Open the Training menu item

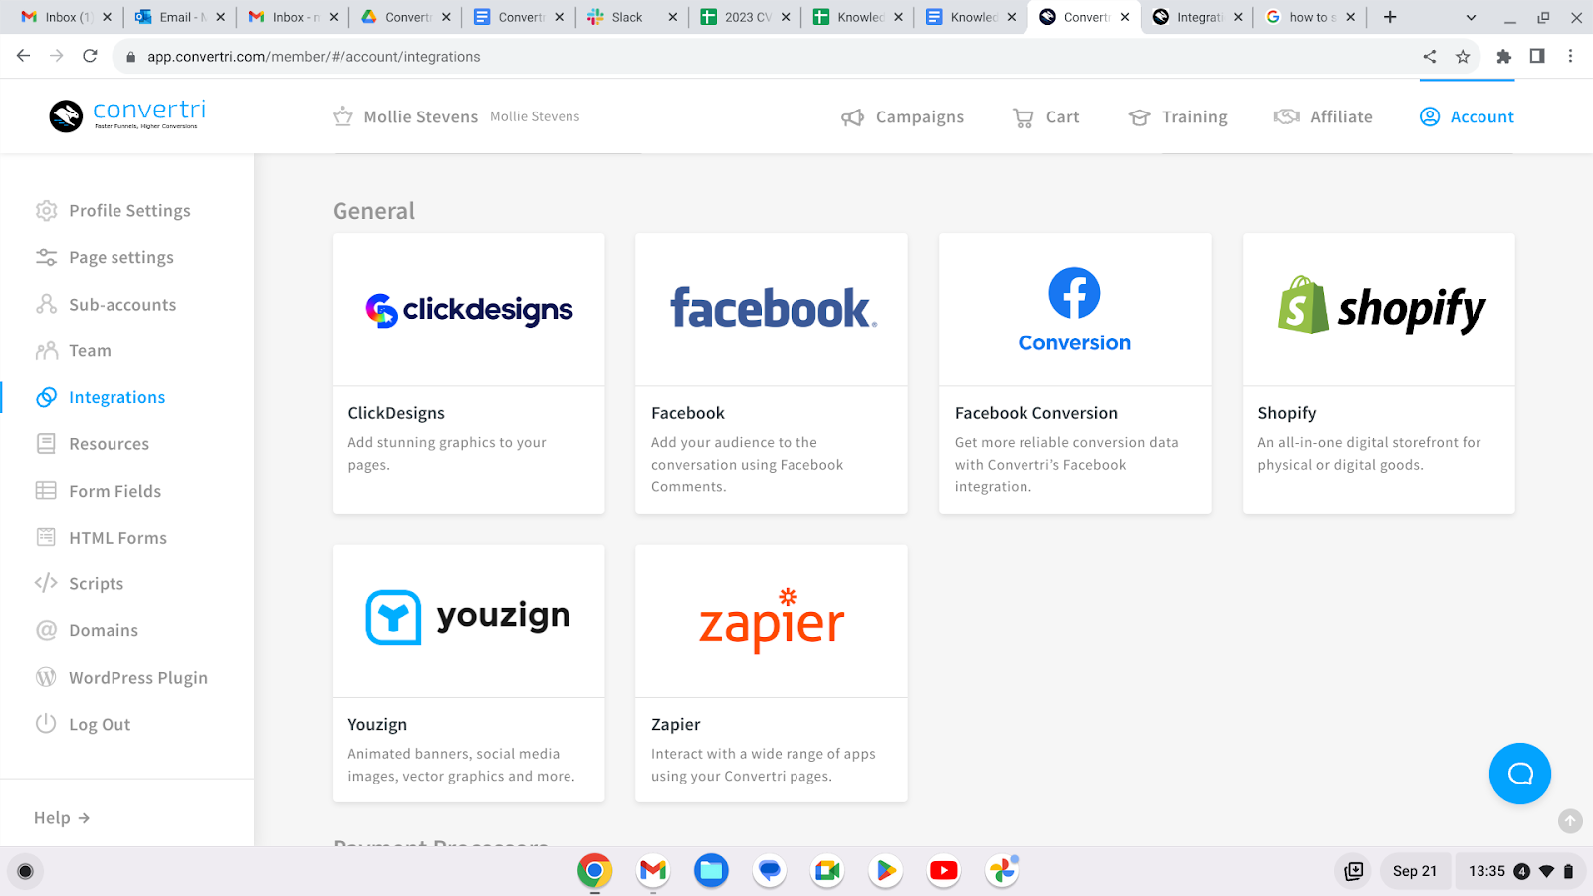click(1178, 117)
